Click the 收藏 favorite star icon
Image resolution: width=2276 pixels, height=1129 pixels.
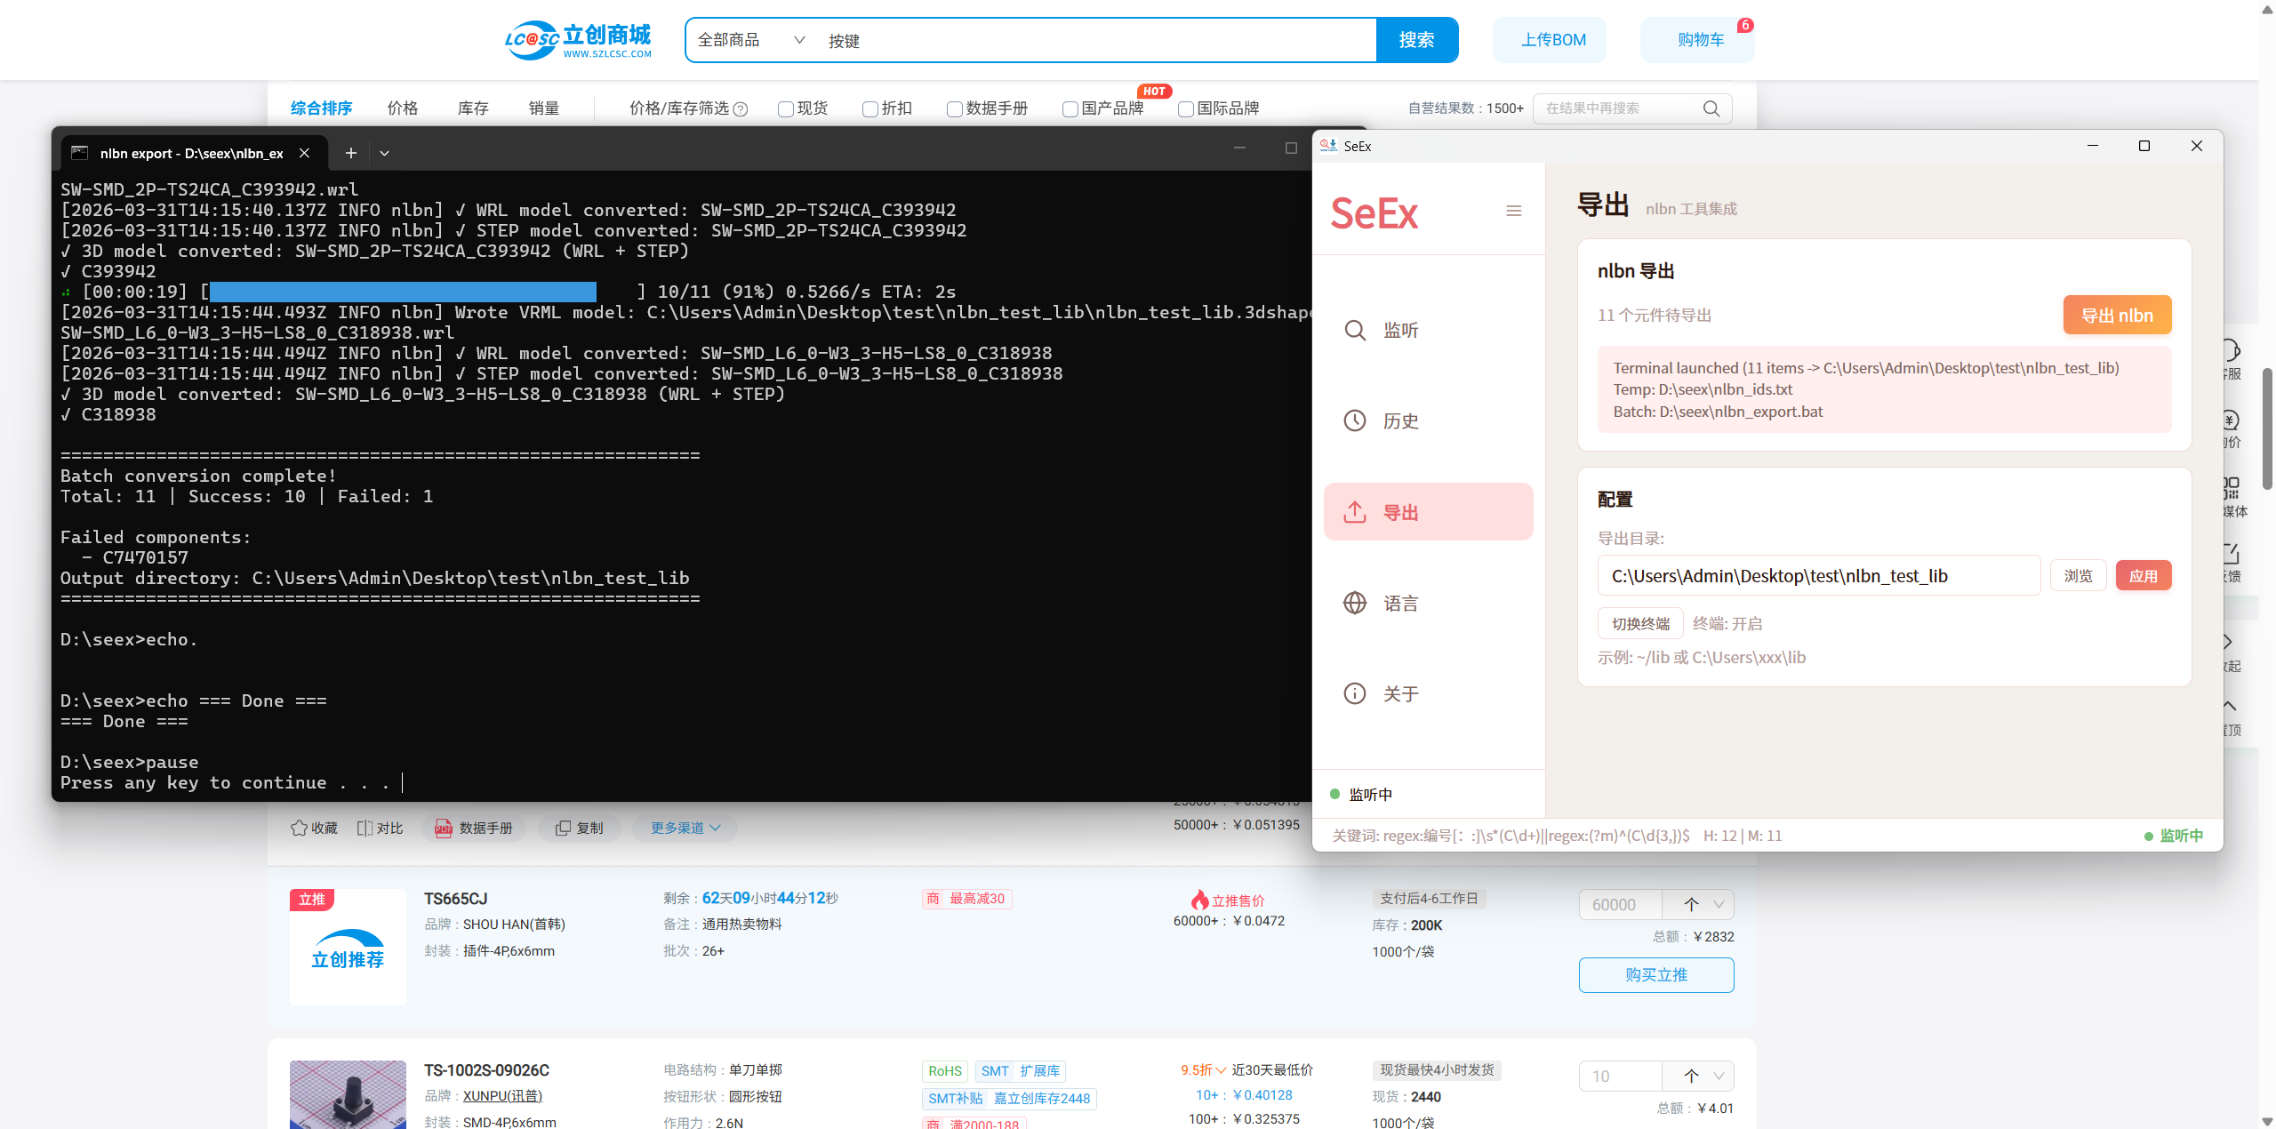point(300,828)
